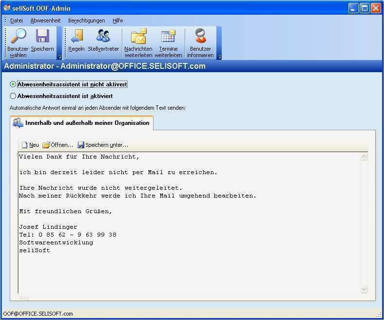Select 'Abwesenheitsassistent ist nicht aktiviert' radio
The image size is (384, 320).
click(x=13, y=84)
